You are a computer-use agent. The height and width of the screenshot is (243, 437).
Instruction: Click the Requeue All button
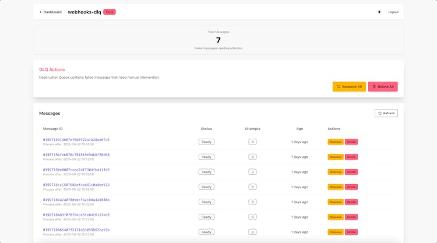click(x=349, y=87)
